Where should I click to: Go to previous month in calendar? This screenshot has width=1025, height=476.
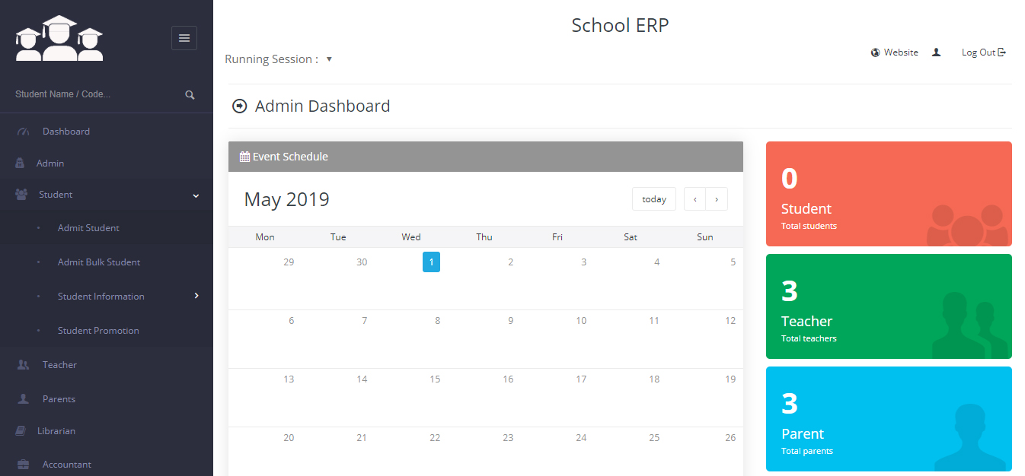point(695,199)
